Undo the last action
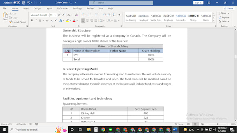The width and height of the screenshot is (237, 133). click(29, 3)
